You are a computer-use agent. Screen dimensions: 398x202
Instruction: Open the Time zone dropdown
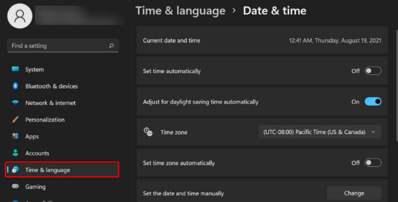click(x=320, y=132)
